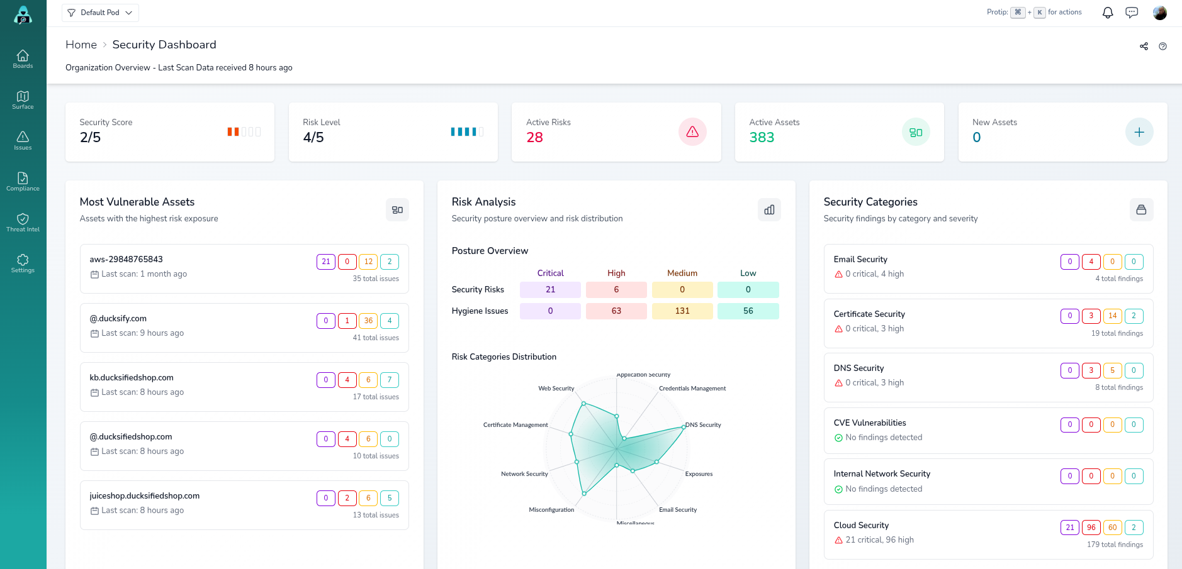Image resolution: width=1182 pixels, height=569 pixels.
Task: Open Settings in the sidebar
Action: pyautogui.click(x=23, y=263)
